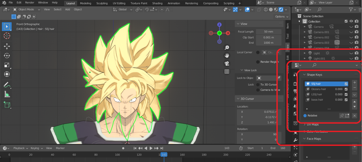Screen dimensions: 362x162
Task: Open the viewport Add menu
Action: click(68, 10)
